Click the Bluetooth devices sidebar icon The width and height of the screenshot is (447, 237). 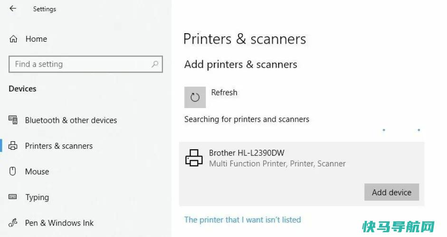[13, 120]
